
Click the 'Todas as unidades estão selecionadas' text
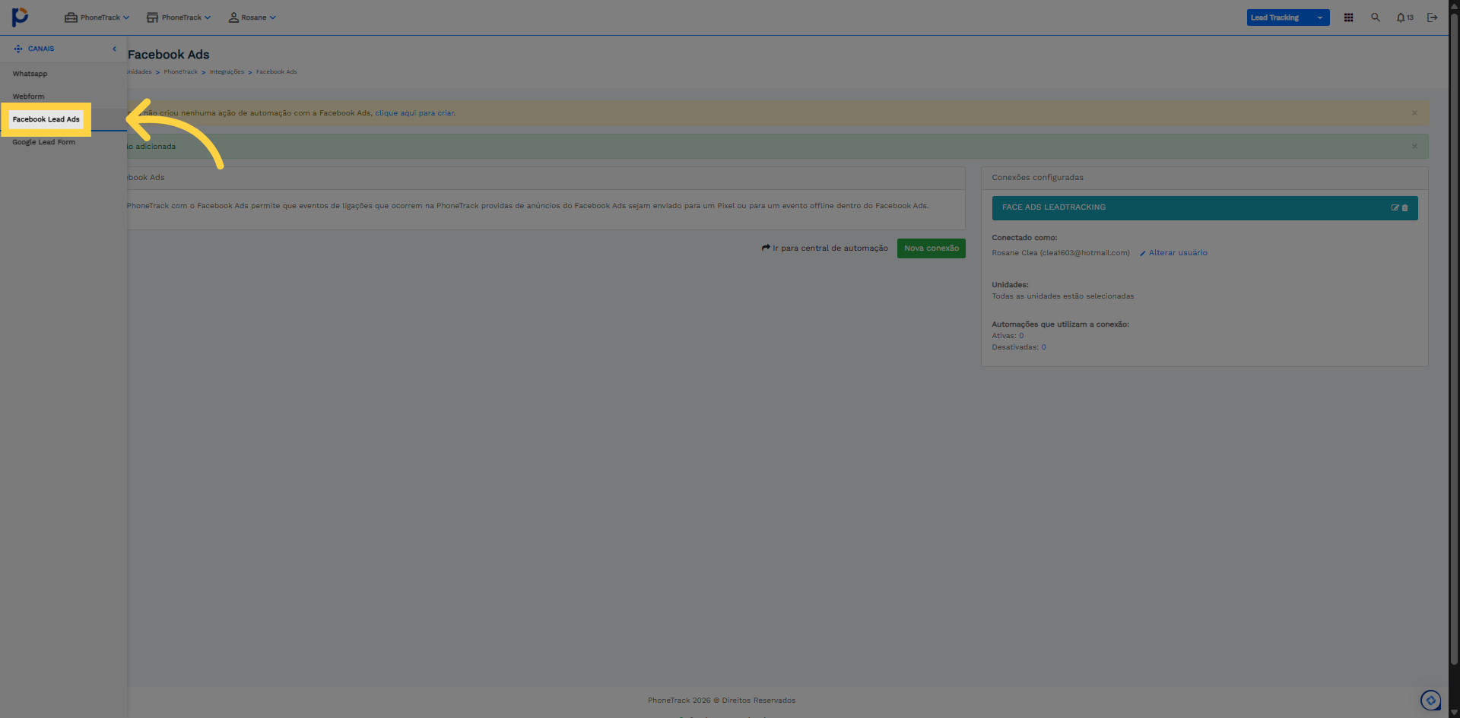(x=1062, y=296)
